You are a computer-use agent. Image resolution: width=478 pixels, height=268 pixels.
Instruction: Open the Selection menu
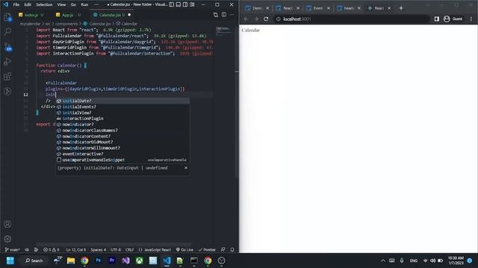pos(44,4)
